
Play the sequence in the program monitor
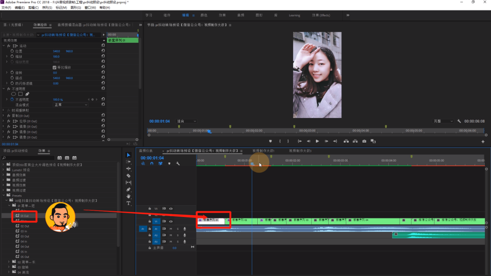pyautogui.click(x=317, y=141)
